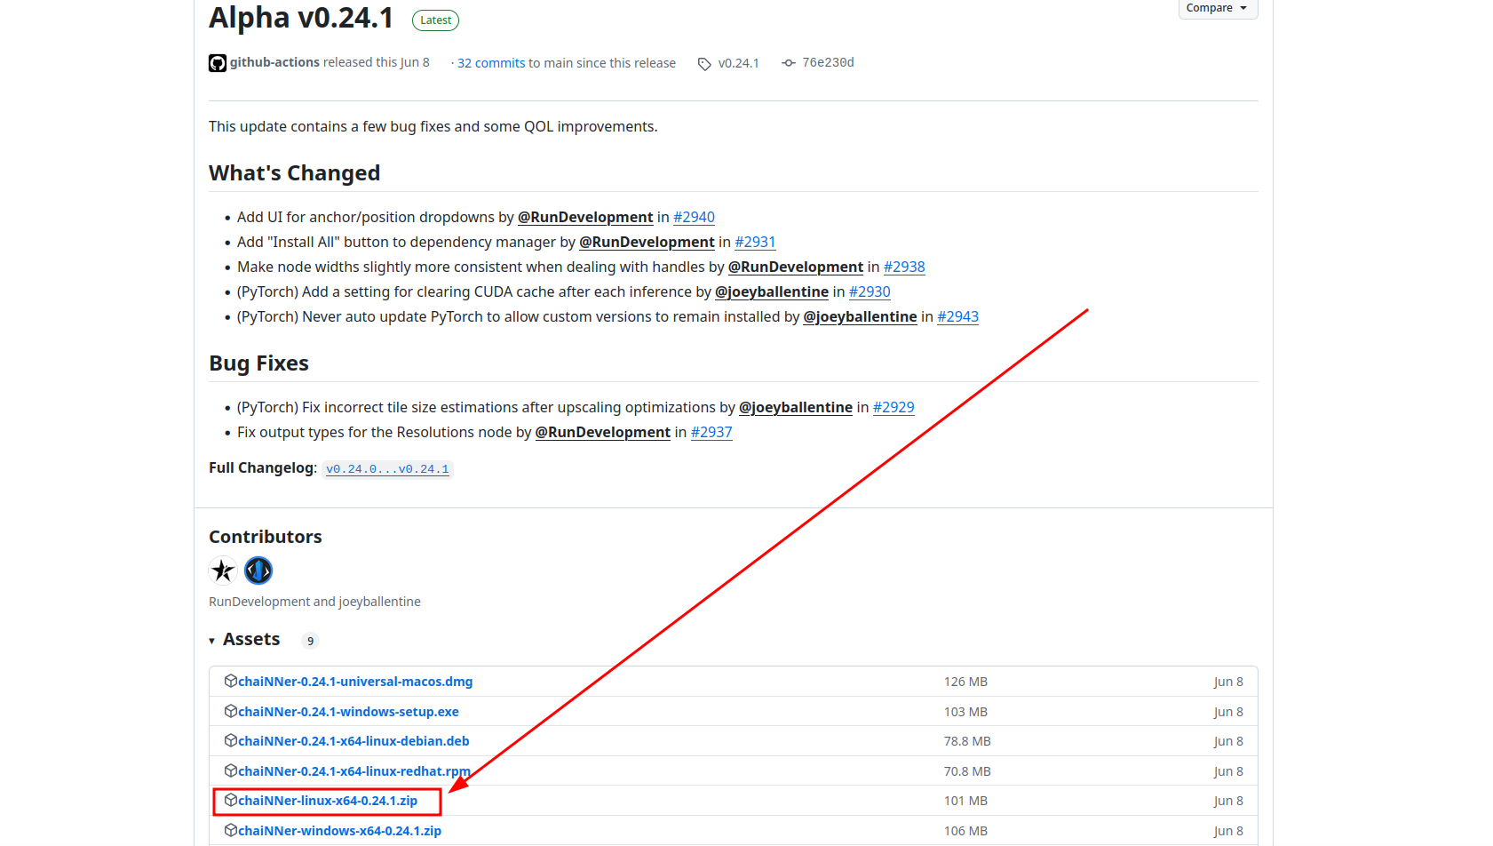Click the tag icon beside v0.24.1
The width and height of the screenshot is (1493, 846).
point(704,64)
